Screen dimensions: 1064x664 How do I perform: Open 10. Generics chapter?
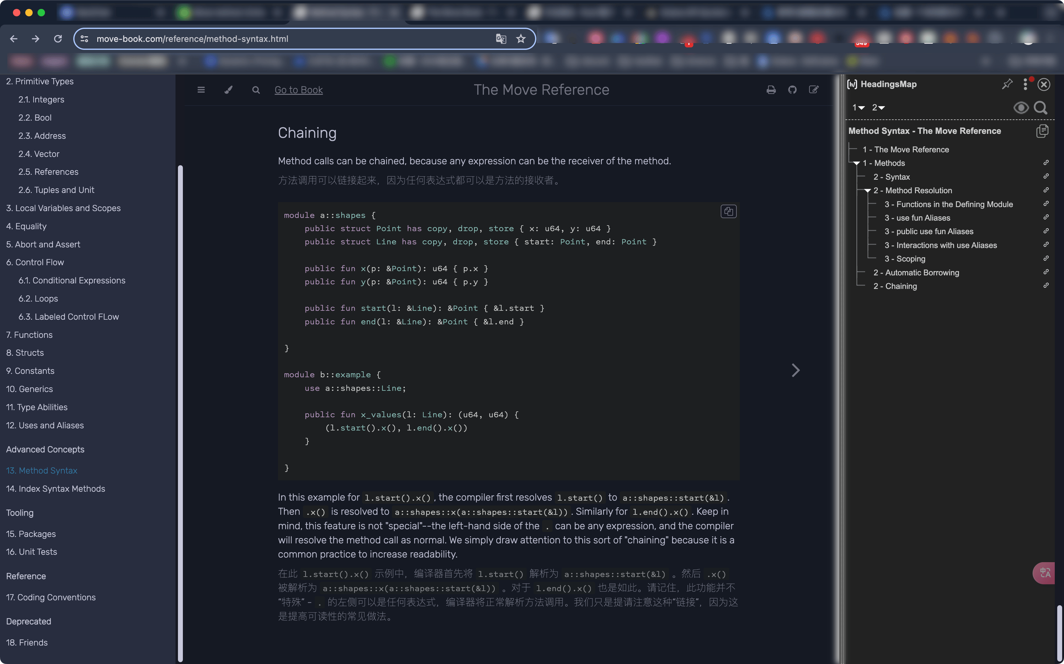coord(30,389)
